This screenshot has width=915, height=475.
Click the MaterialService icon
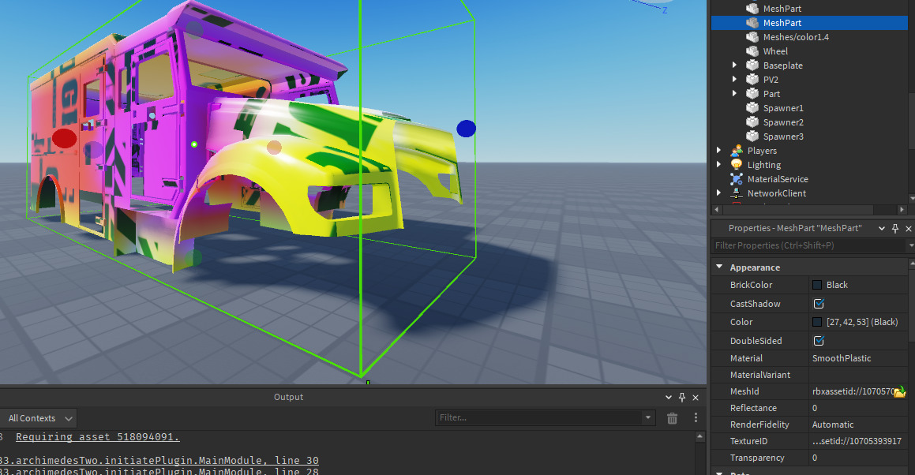point(737,179)
